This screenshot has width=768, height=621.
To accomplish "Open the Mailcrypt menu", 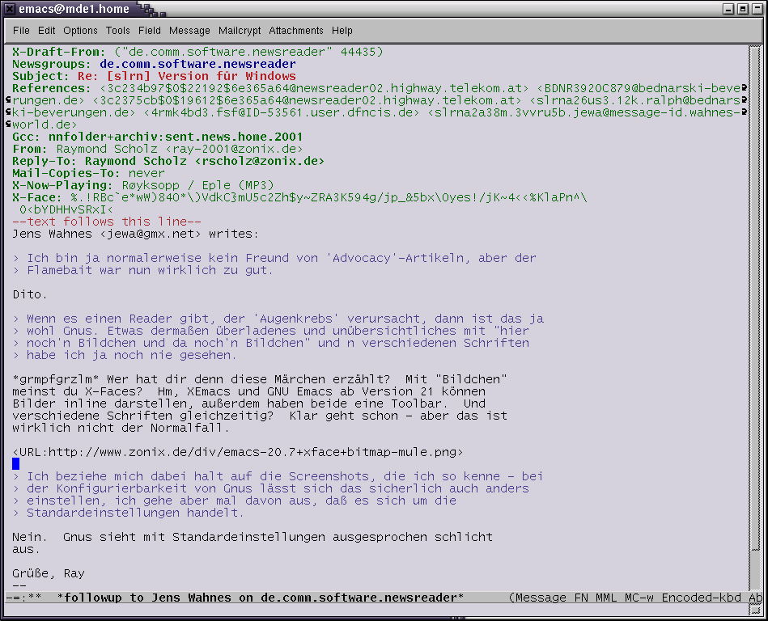I will click(240, 31).
